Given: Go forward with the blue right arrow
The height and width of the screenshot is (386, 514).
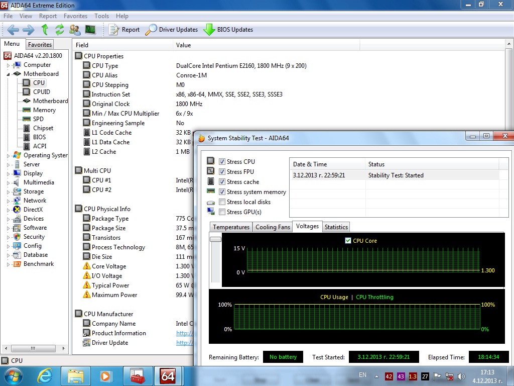Looking at the screenshot, I should pos(28,30).
